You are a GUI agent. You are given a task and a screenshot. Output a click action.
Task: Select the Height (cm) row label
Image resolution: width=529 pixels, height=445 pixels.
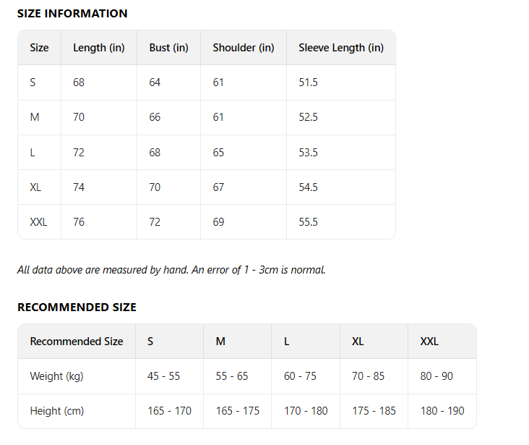pyautogui.click(x=57, y=411)
